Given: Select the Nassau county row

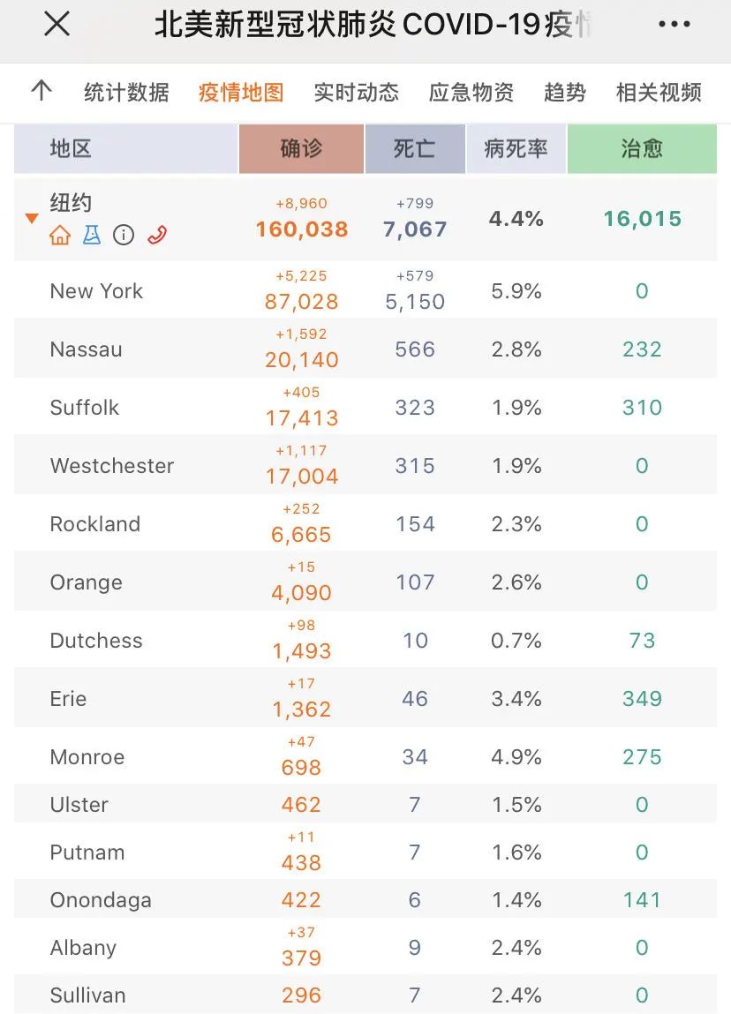Looking at the screenshot, I should [x=365, y=349].
